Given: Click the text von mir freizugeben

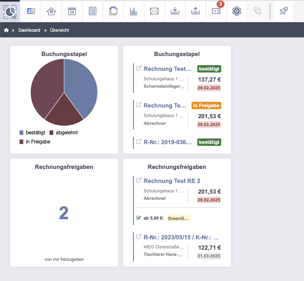Looking at the screenshot, I should 64,259.
